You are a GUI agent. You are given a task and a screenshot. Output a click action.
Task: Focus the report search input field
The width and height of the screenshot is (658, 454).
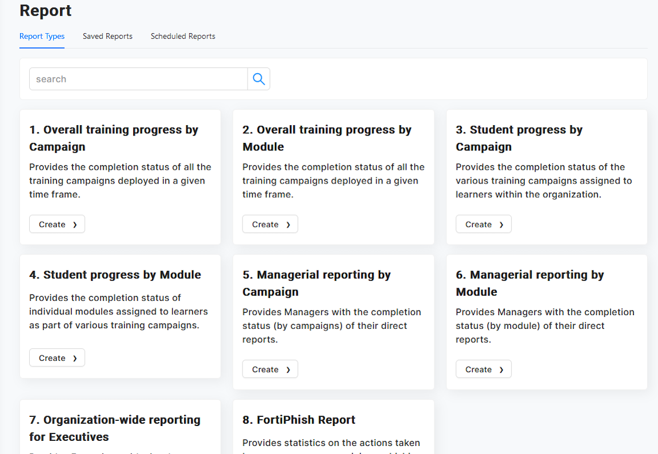pyautogui.click(x=138, y=79)
